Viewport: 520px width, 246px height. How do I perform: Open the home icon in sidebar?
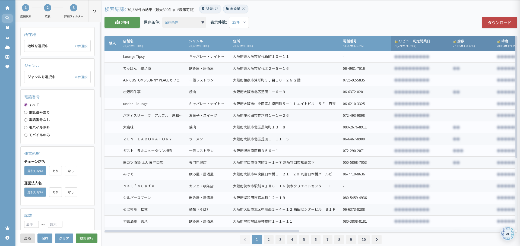click(x=7, y=8)
